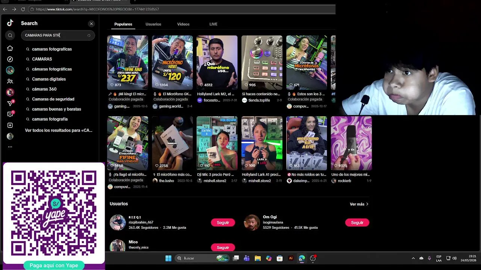This screenshot has height=270, width=481.
Task: Open Mico user avatar
Action: (118, 246)
